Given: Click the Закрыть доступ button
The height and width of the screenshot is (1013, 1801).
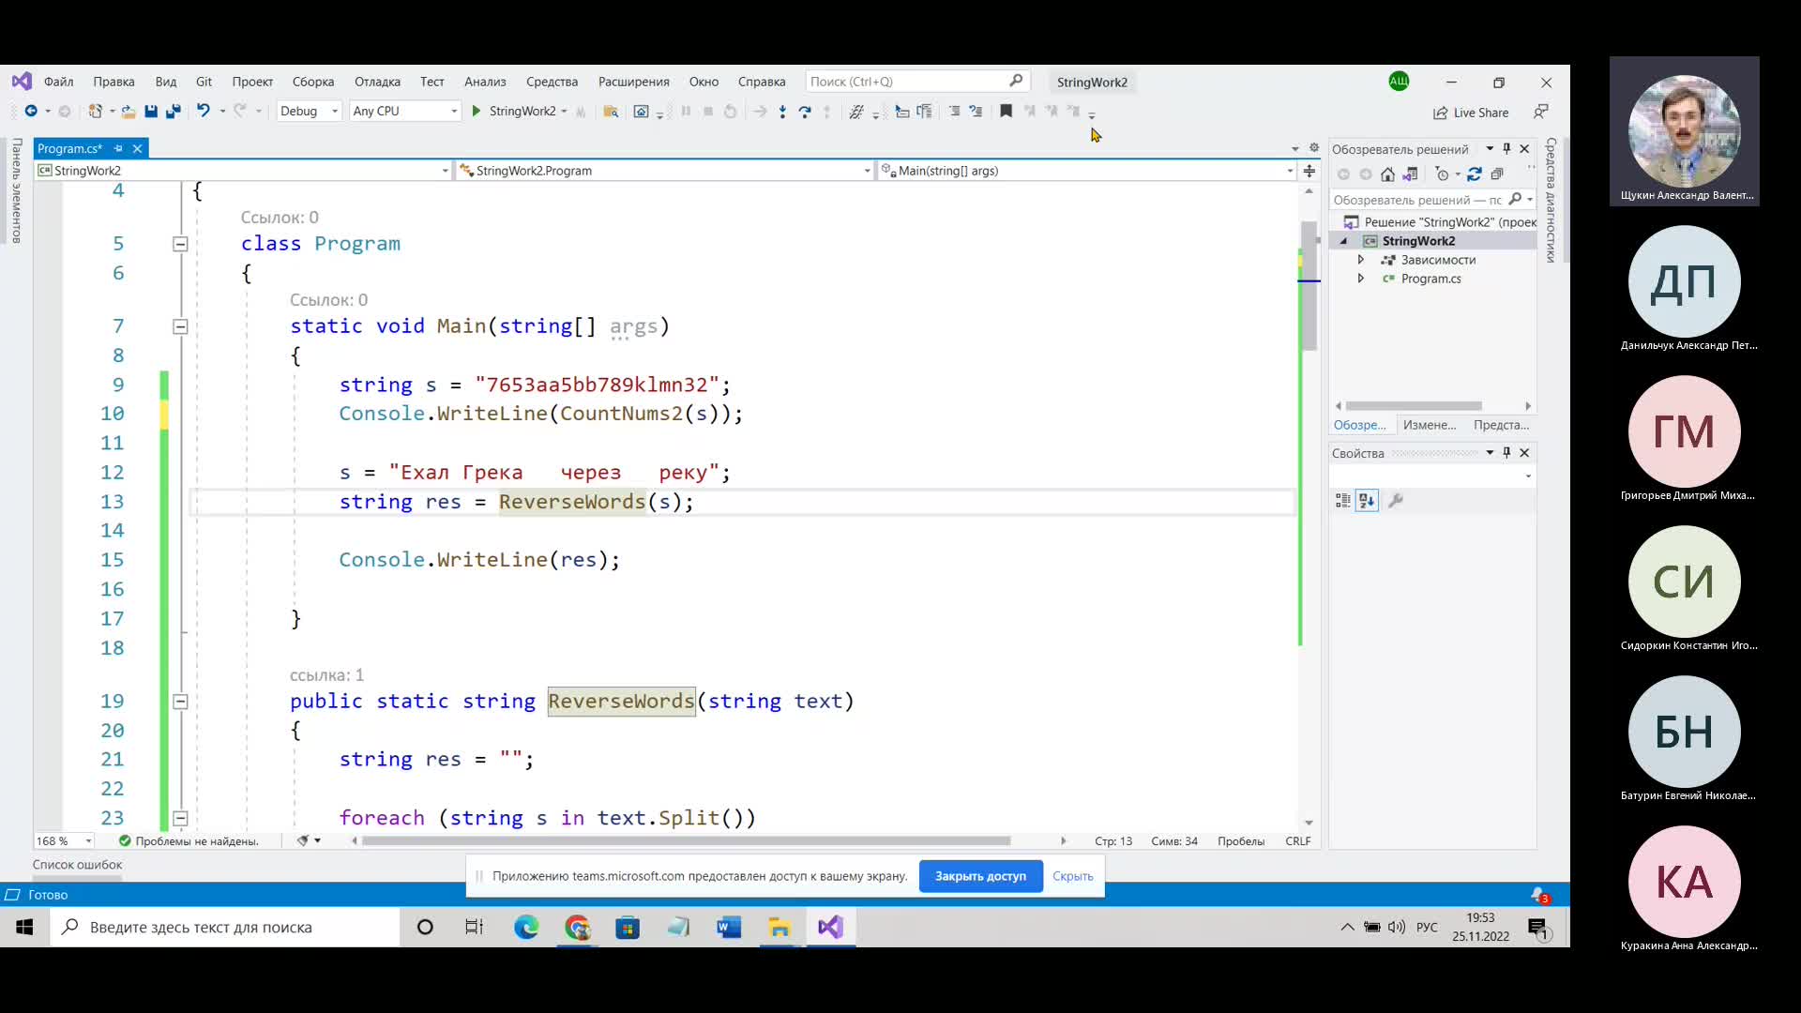Looking at the screenshot, I should pyautogui.click(x=980, y=876).
